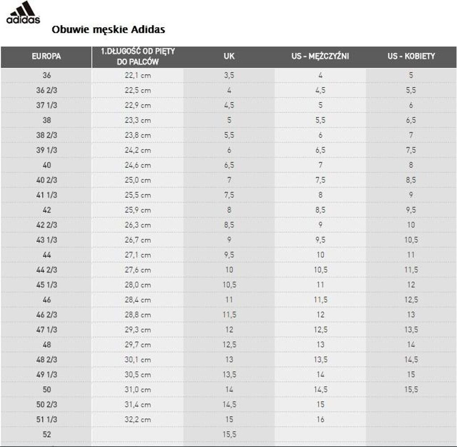The width and height of the screenshot is (457, 447).
Task: Select European size 52 cell
Action: [x=46, y=435]
